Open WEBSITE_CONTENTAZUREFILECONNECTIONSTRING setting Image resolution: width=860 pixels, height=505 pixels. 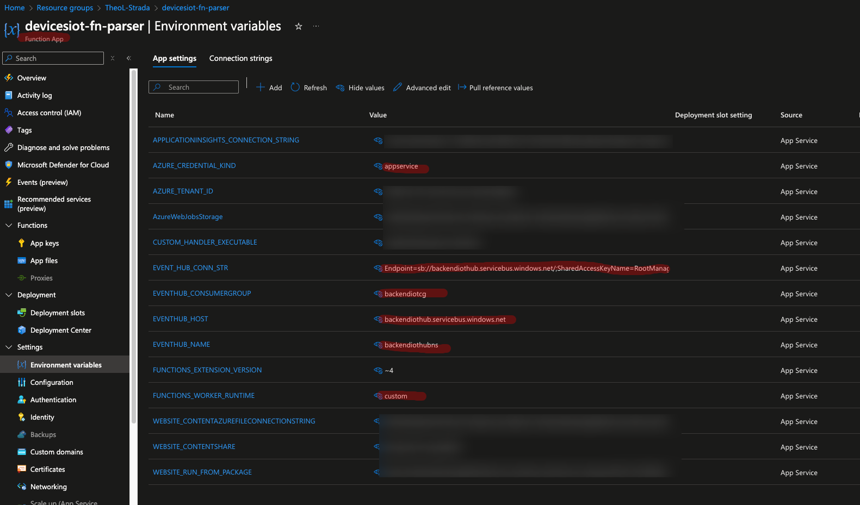tap(234, 421)
